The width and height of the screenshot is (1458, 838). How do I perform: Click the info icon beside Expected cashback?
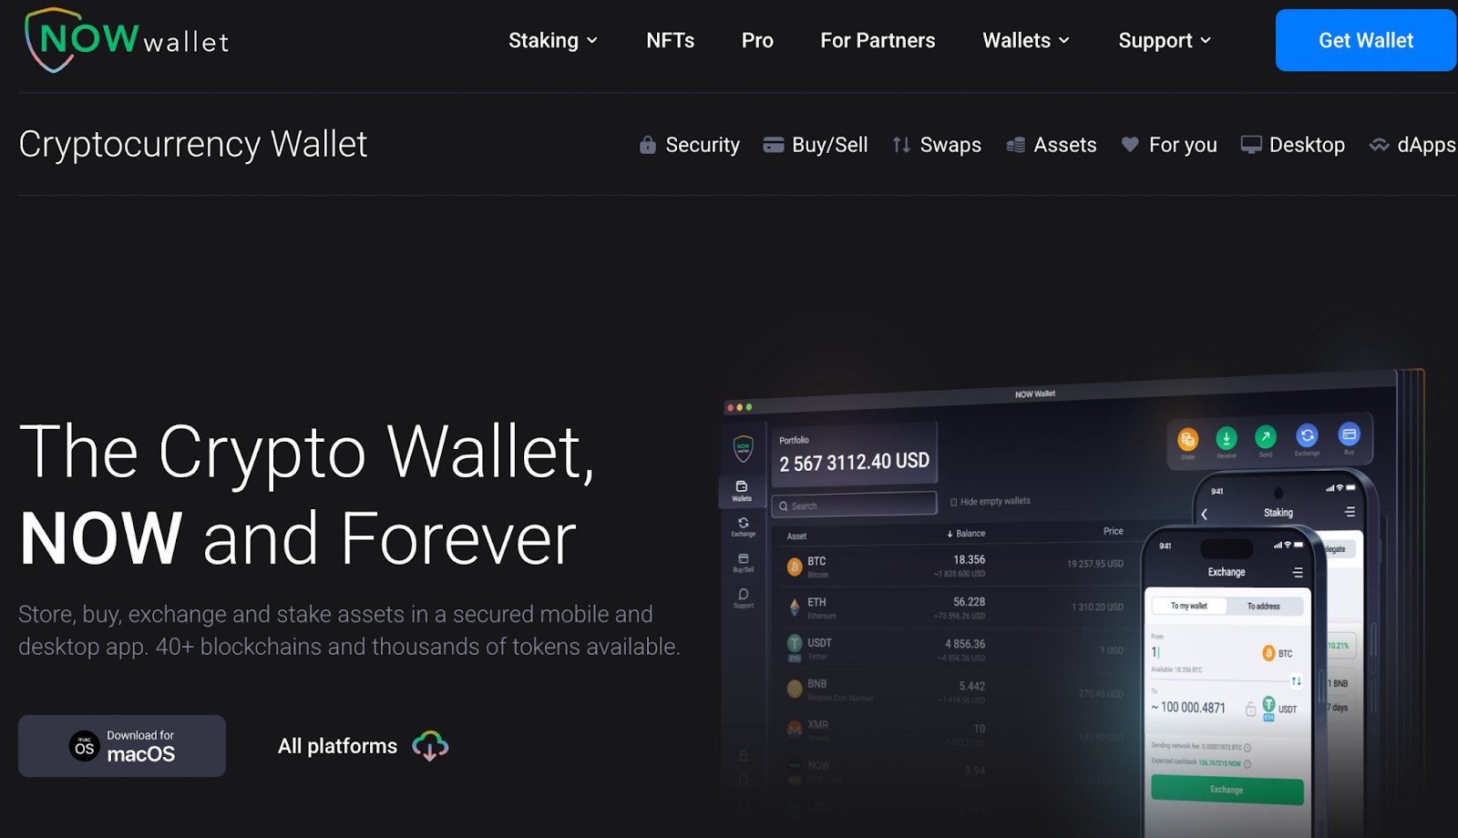[1248, 764]
